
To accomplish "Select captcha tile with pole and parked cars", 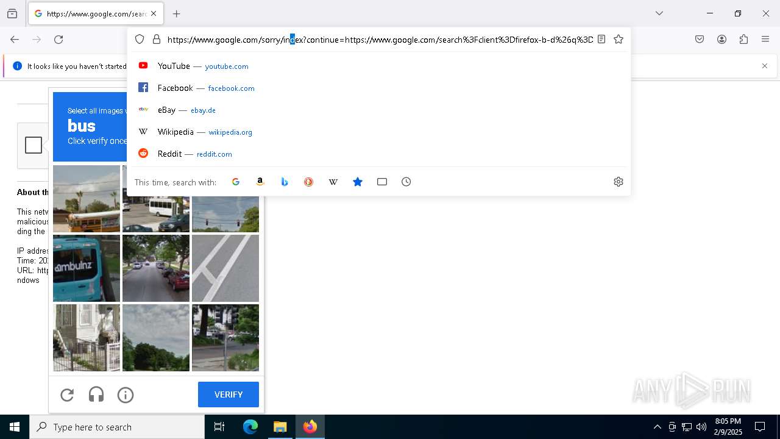I will tap(225, 338).
